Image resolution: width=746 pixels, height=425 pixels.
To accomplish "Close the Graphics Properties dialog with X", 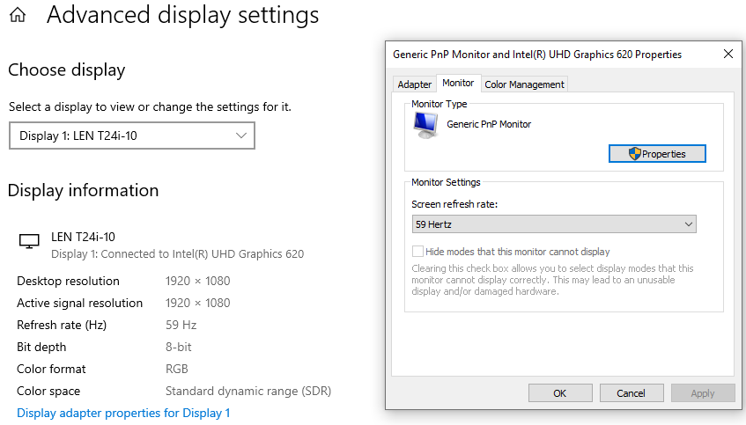I will [728, 55].
